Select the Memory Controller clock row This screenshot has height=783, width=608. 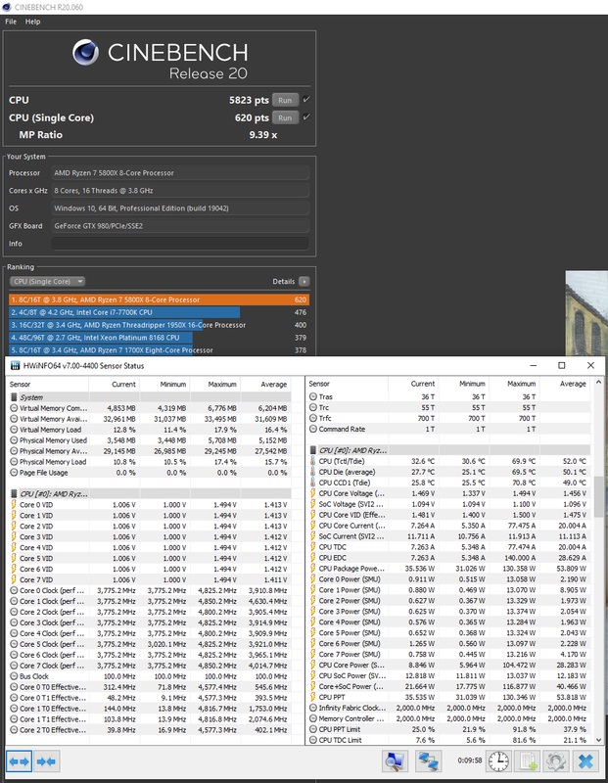point(449,718)
